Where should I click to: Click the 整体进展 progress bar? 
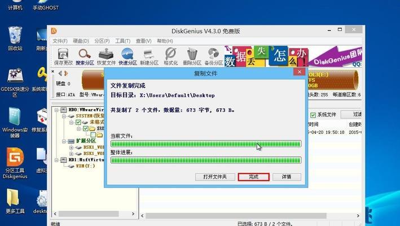pyautogui.click(x=206, y=160)
